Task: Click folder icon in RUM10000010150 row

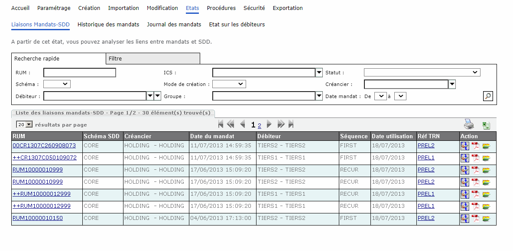Action: [486, 219]
